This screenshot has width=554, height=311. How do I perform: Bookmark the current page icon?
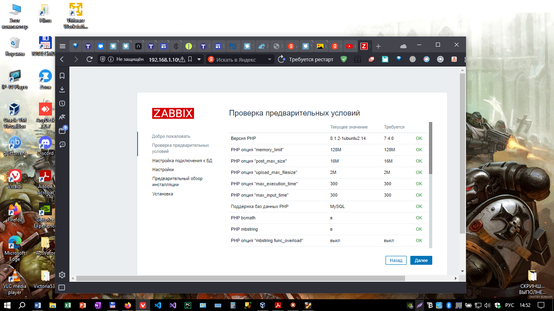[x=190, y=59]
